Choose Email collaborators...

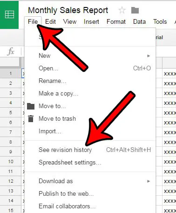90,206
